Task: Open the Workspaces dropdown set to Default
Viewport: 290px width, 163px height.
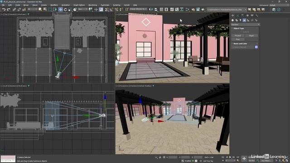Action: click(279, 5)
